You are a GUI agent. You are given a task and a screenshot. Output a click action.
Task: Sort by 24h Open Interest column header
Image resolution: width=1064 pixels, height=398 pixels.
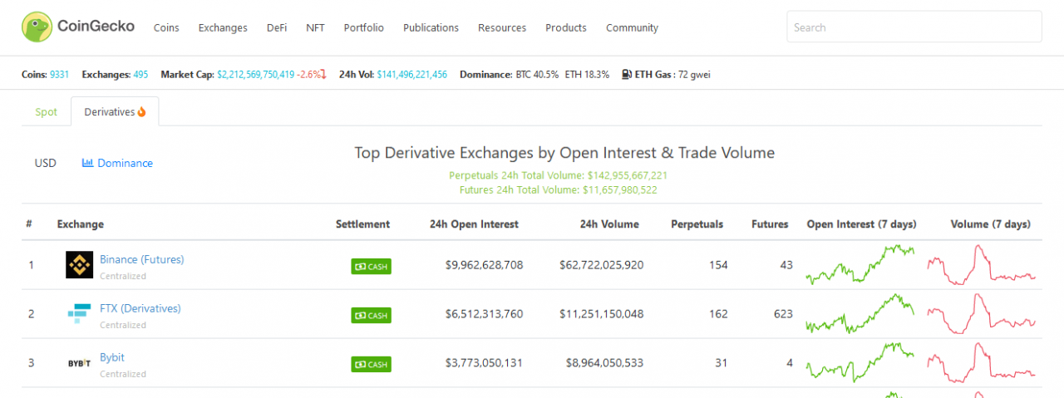pos(474,224)
